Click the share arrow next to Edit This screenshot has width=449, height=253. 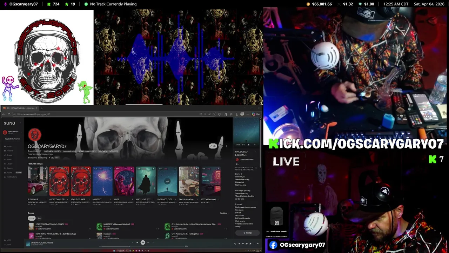pyautogui.click(x=226, y=146)
